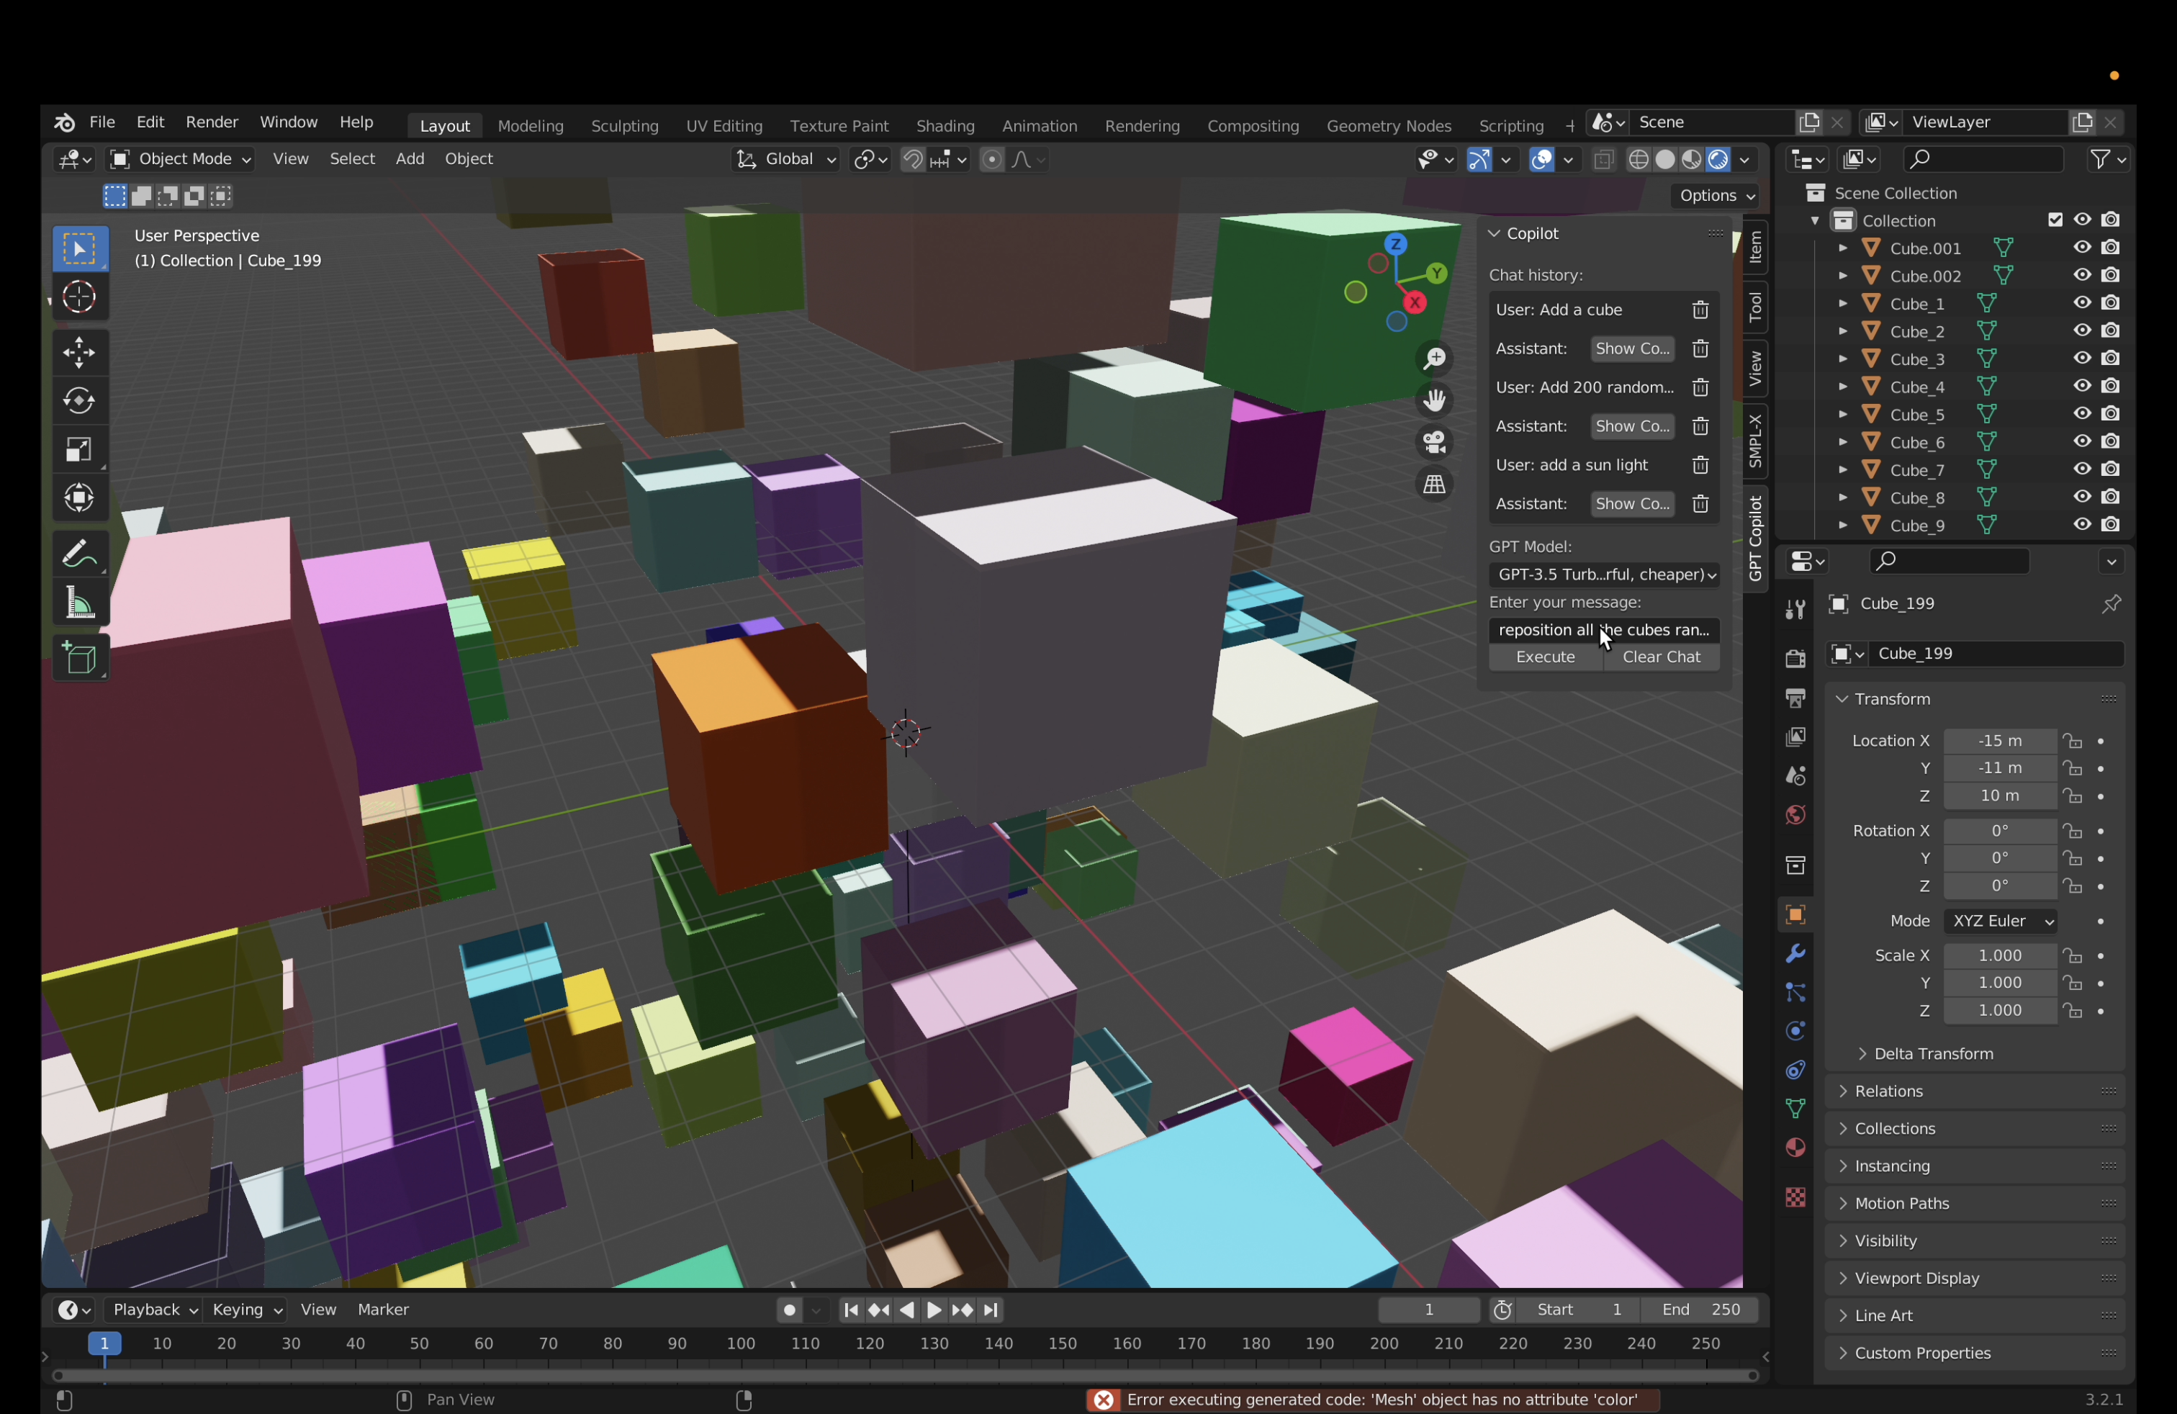Uncheck Collection exclude checkbox
The width and height of the screenshot is (2177, 1414).
2055,220
